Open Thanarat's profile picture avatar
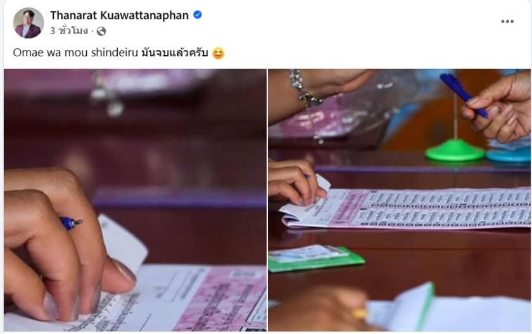 pyautogui.click(x=28, y=23)
